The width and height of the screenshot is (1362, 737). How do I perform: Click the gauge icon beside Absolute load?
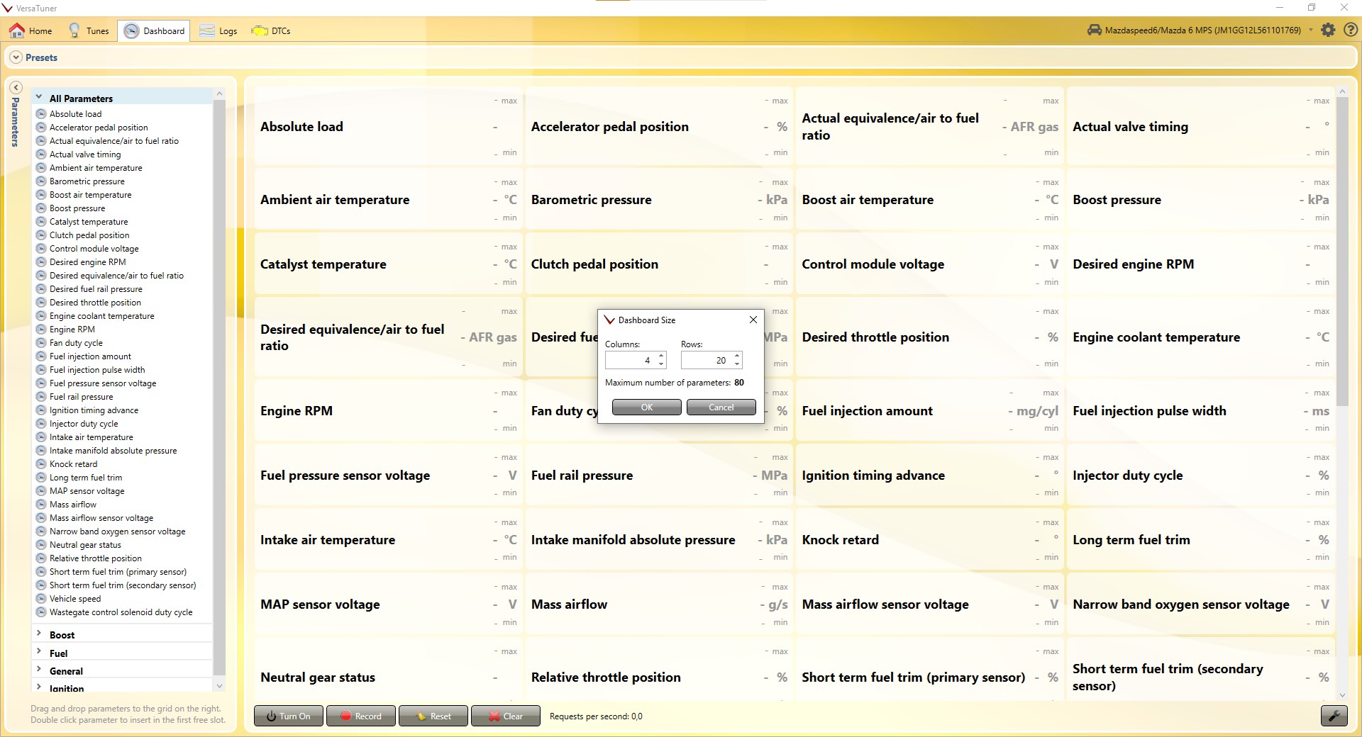[x=41, y=113]
